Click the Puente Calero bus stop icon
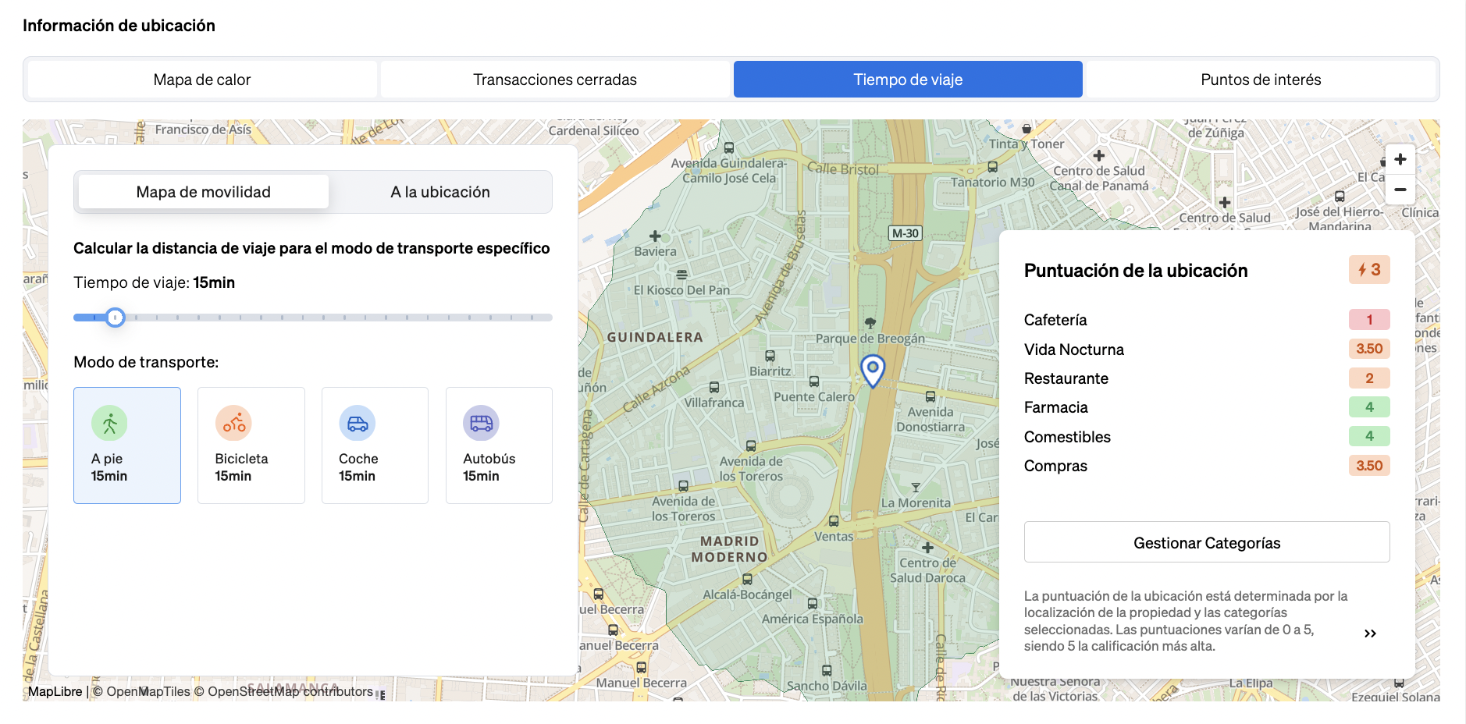The image size is (1466, 724). pyautogui.click(x=814, y=382)
